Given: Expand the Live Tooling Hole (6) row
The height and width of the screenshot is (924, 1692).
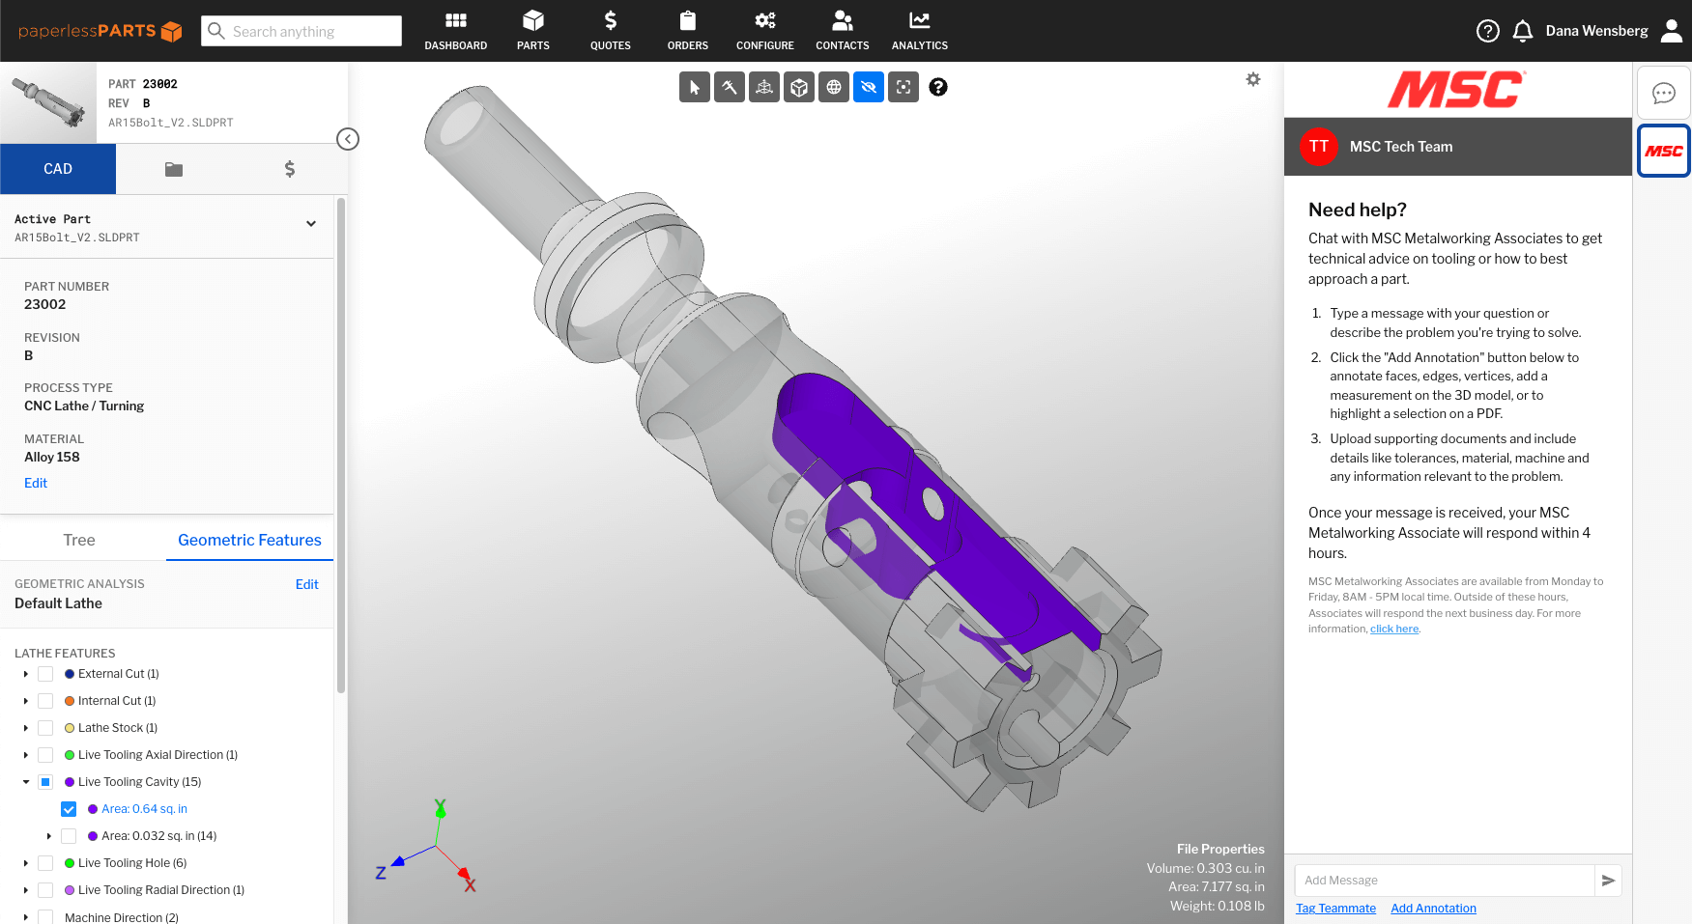Looking at the screenshot, I should (x=26, y=863).
